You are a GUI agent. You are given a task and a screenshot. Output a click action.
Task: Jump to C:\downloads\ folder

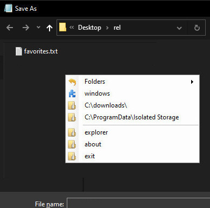pyautogui.click(x=132, y=105)
